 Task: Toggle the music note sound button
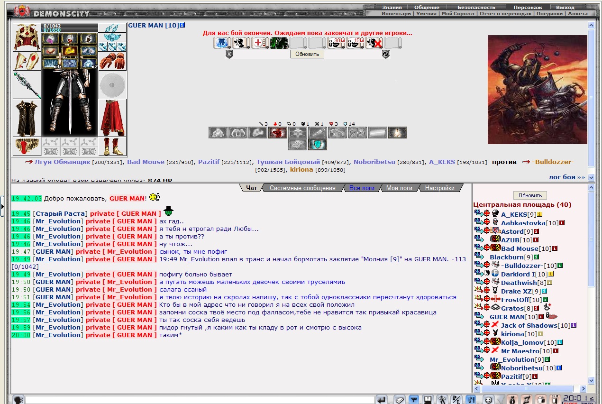click(x=471, y=400)
